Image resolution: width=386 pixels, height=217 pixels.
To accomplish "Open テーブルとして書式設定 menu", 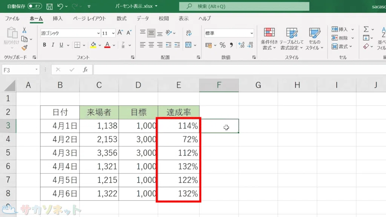I will (x=291, y=39).
